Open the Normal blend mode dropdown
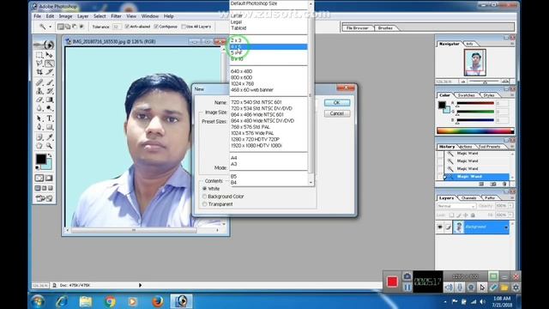This screenshot has width=549, height=309. pos(456,206)
